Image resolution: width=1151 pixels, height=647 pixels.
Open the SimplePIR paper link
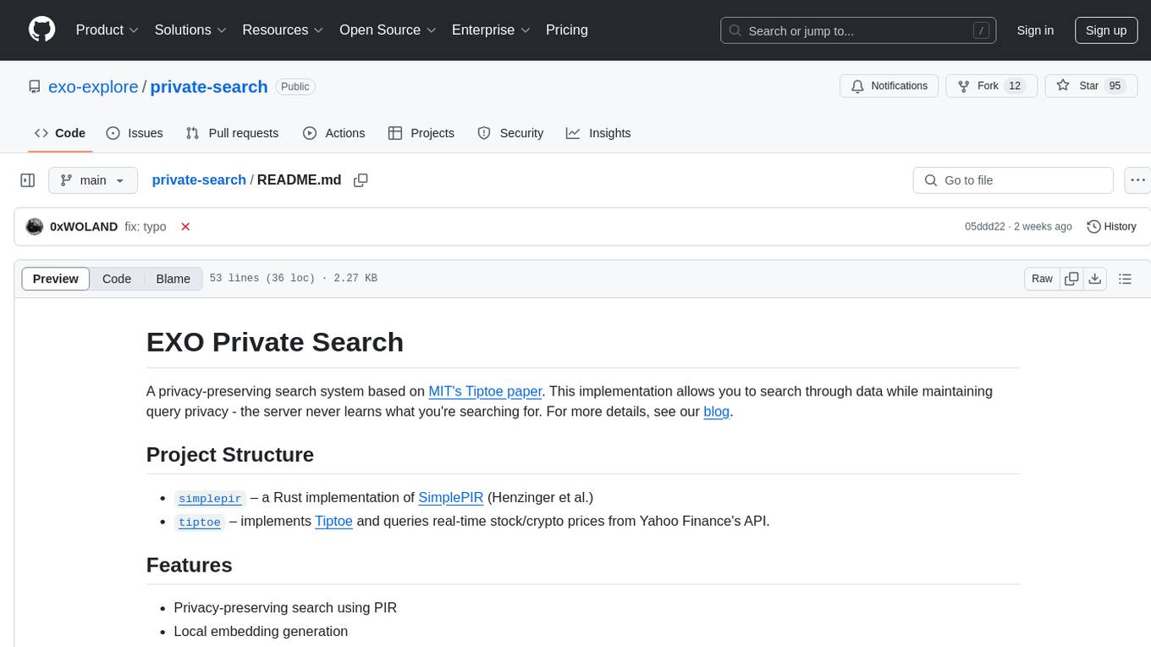click(450, 497)
